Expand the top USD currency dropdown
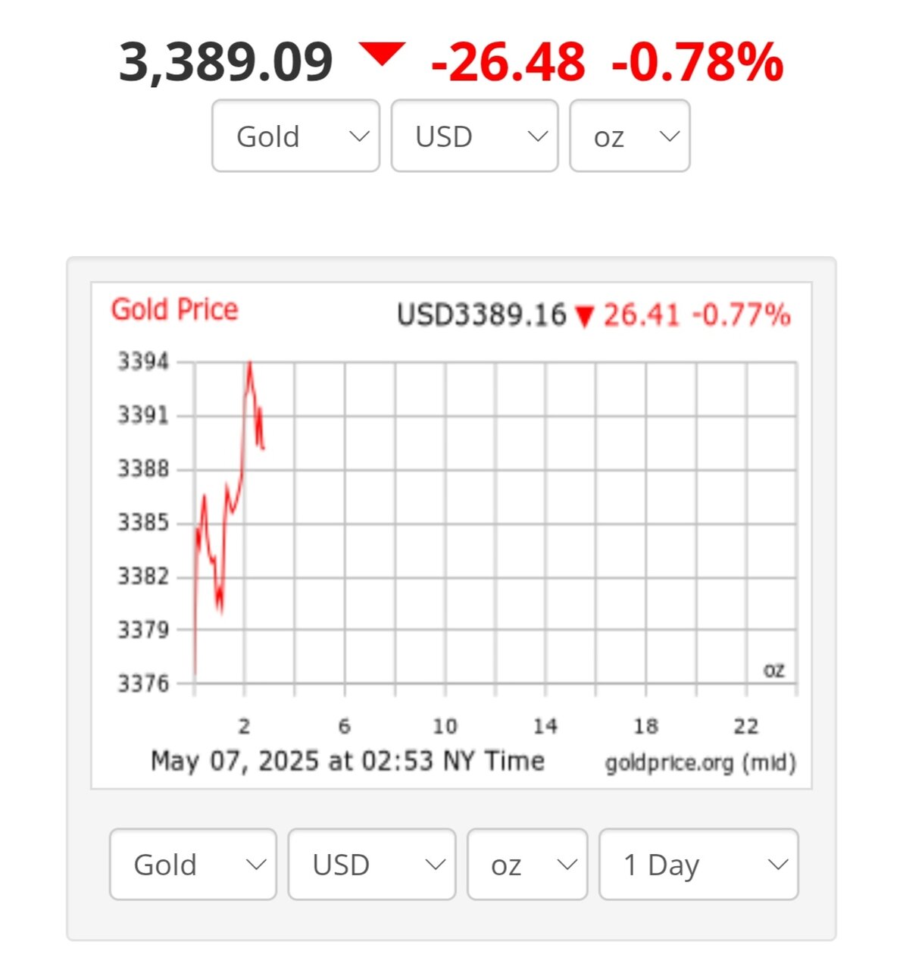Image resolution: width=903 pixels, height=970 pixels. 474,136
